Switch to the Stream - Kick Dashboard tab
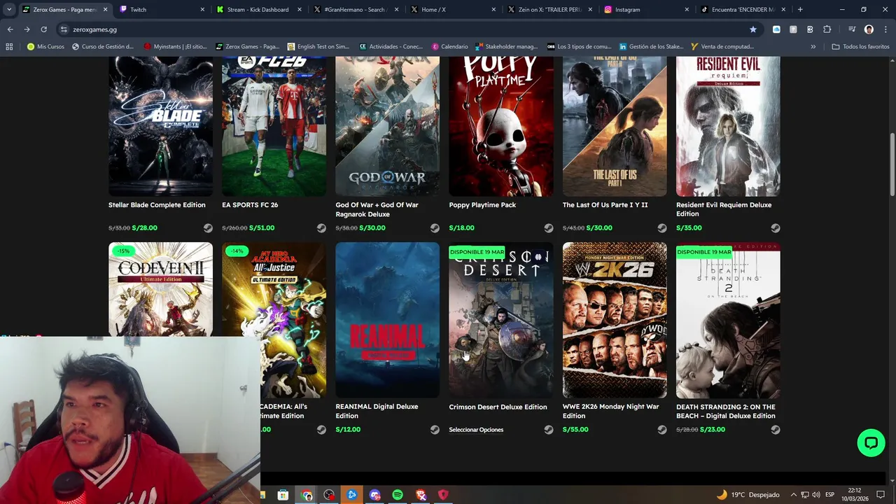Viewport: 896px width, 504px height. coord(259,10)
